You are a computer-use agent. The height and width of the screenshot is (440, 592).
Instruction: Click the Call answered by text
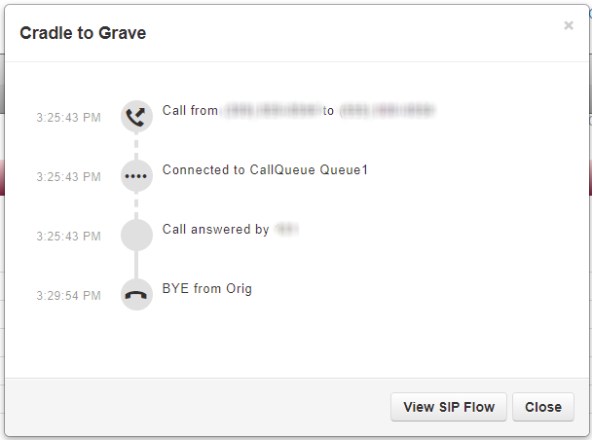tap(215, 229)
